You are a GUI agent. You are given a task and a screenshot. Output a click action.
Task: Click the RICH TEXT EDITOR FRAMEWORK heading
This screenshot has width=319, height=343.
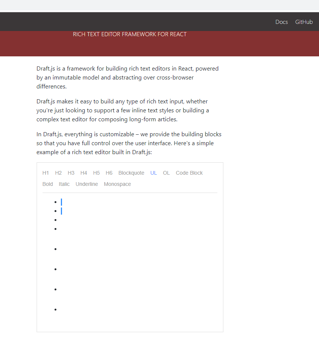130,34
